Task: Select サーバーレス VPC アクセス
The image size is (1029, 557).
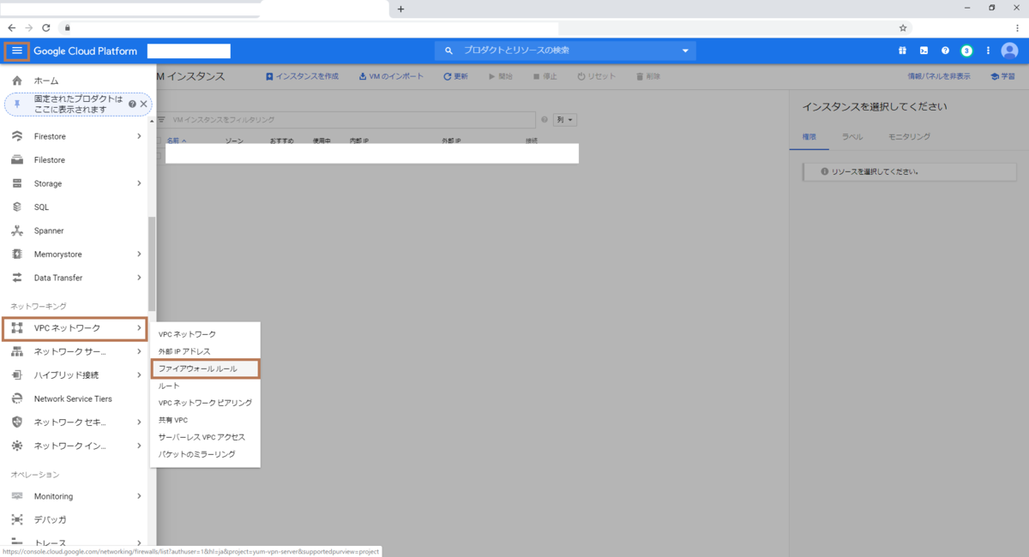Action: coord(205,437)
